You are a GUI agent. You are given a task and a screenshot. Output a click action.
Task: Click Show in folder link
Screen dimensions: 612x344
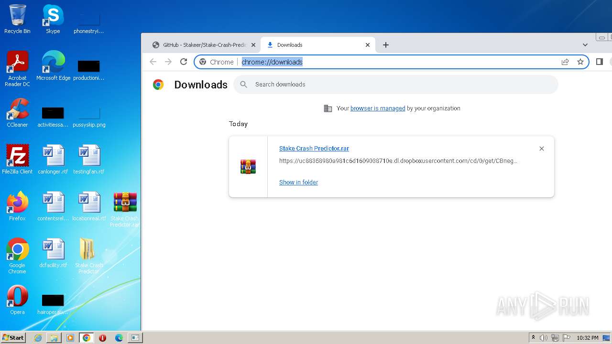[x=298, y=182]
